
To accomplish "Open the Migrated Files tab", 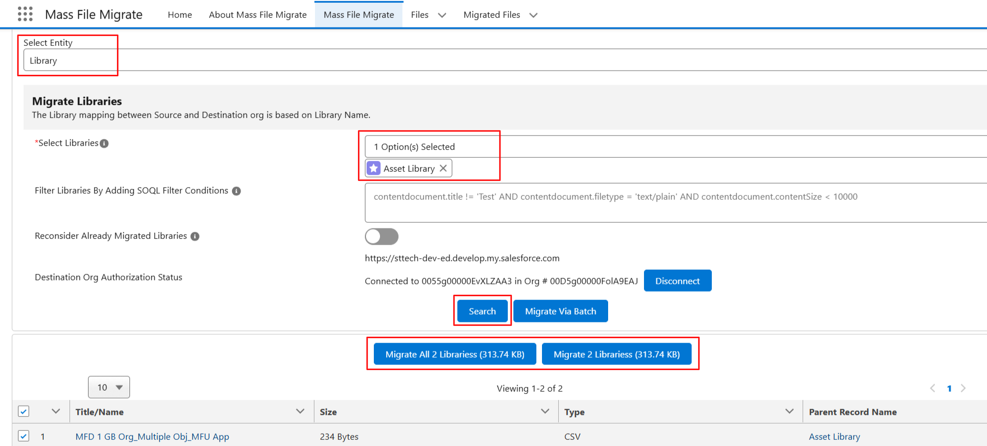I will point(492,15).
